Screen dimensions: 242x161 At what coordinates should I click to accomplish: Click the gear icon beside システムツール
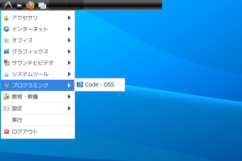pyautogui.click(x=6, y=74)
